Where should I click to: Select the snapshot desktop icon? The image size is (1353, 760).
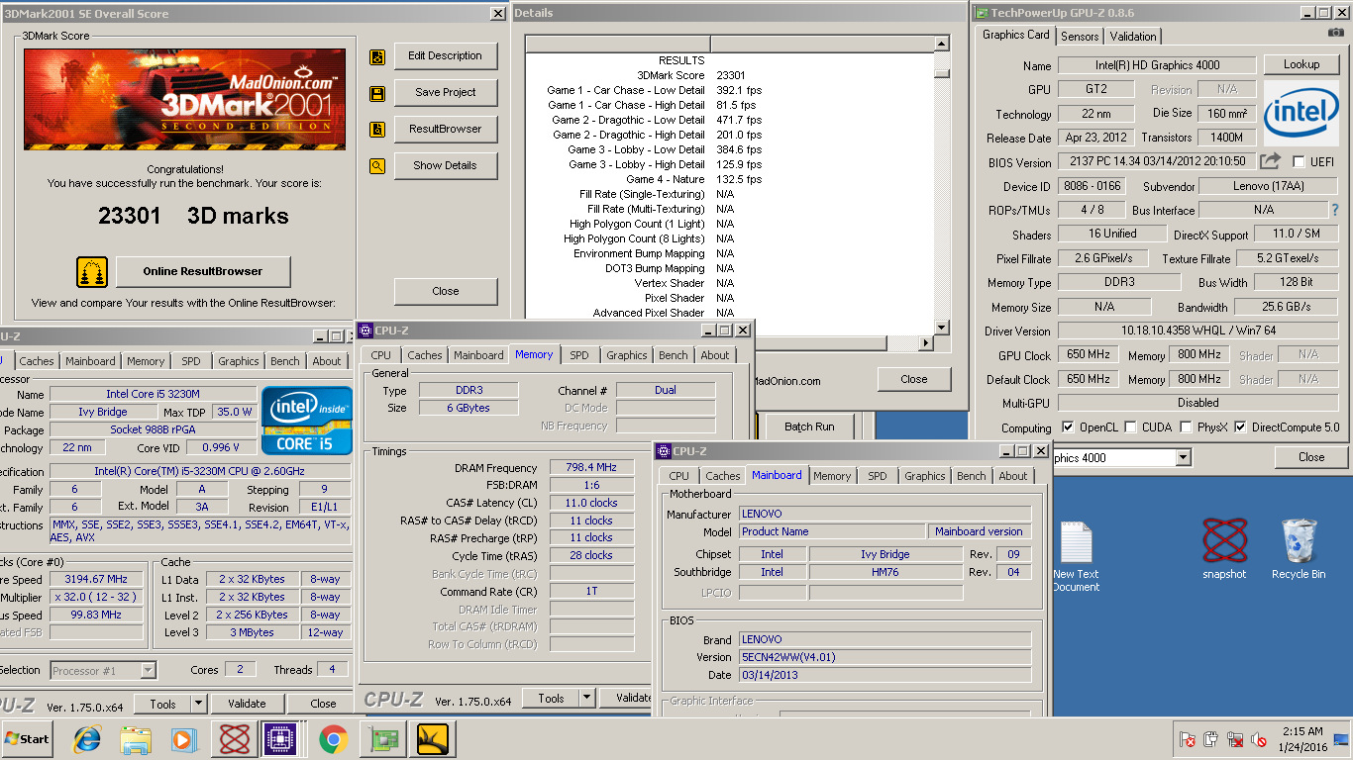(x=1224, y=549)
